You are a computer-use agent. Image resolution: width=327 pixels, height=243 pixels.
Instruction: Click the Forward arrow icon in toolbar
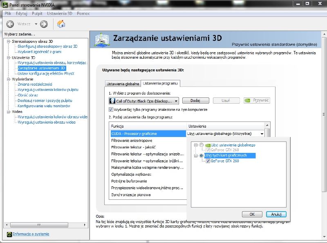(x=44, y=24)
